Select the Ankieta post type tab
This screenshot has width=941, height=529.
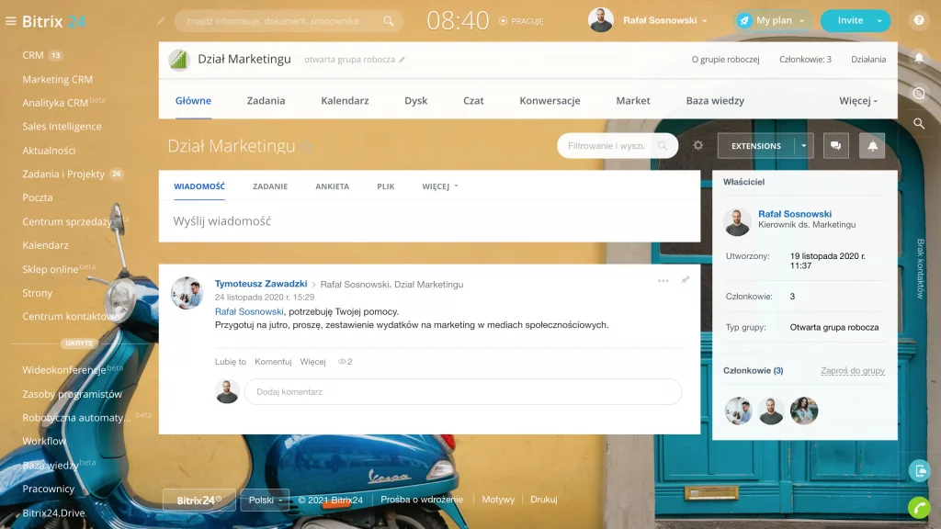332,186
